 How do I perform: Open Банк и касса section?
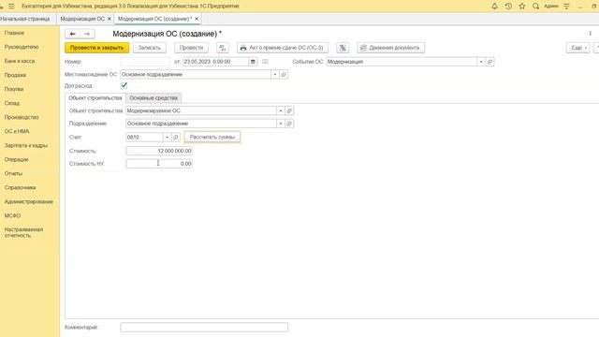pyautogui.click(x=20, y=61)
